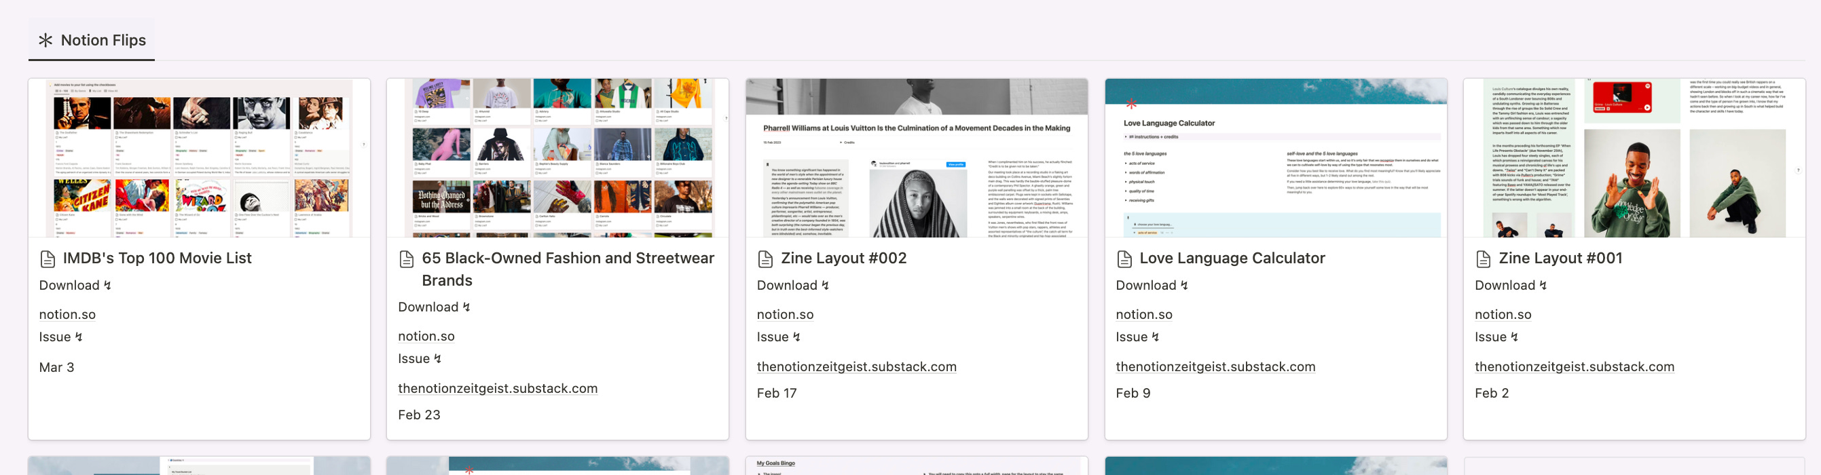Open 65 Black-Owned Fashion and Streetwear Brands title

(568, 269)
